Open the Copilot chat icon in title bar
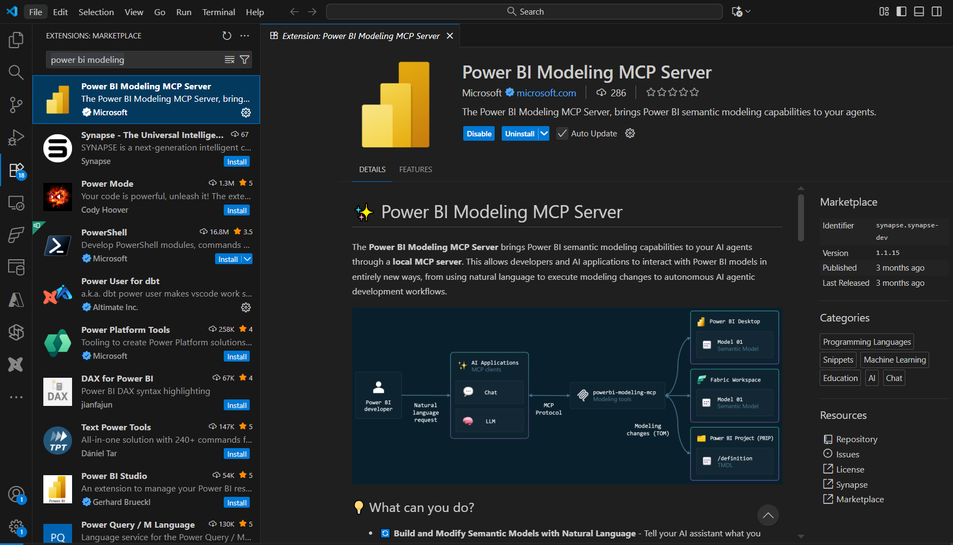 tap(737, 11)
